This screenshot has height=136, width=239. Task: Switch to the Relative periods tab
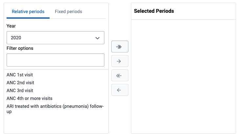click(28, 11)
